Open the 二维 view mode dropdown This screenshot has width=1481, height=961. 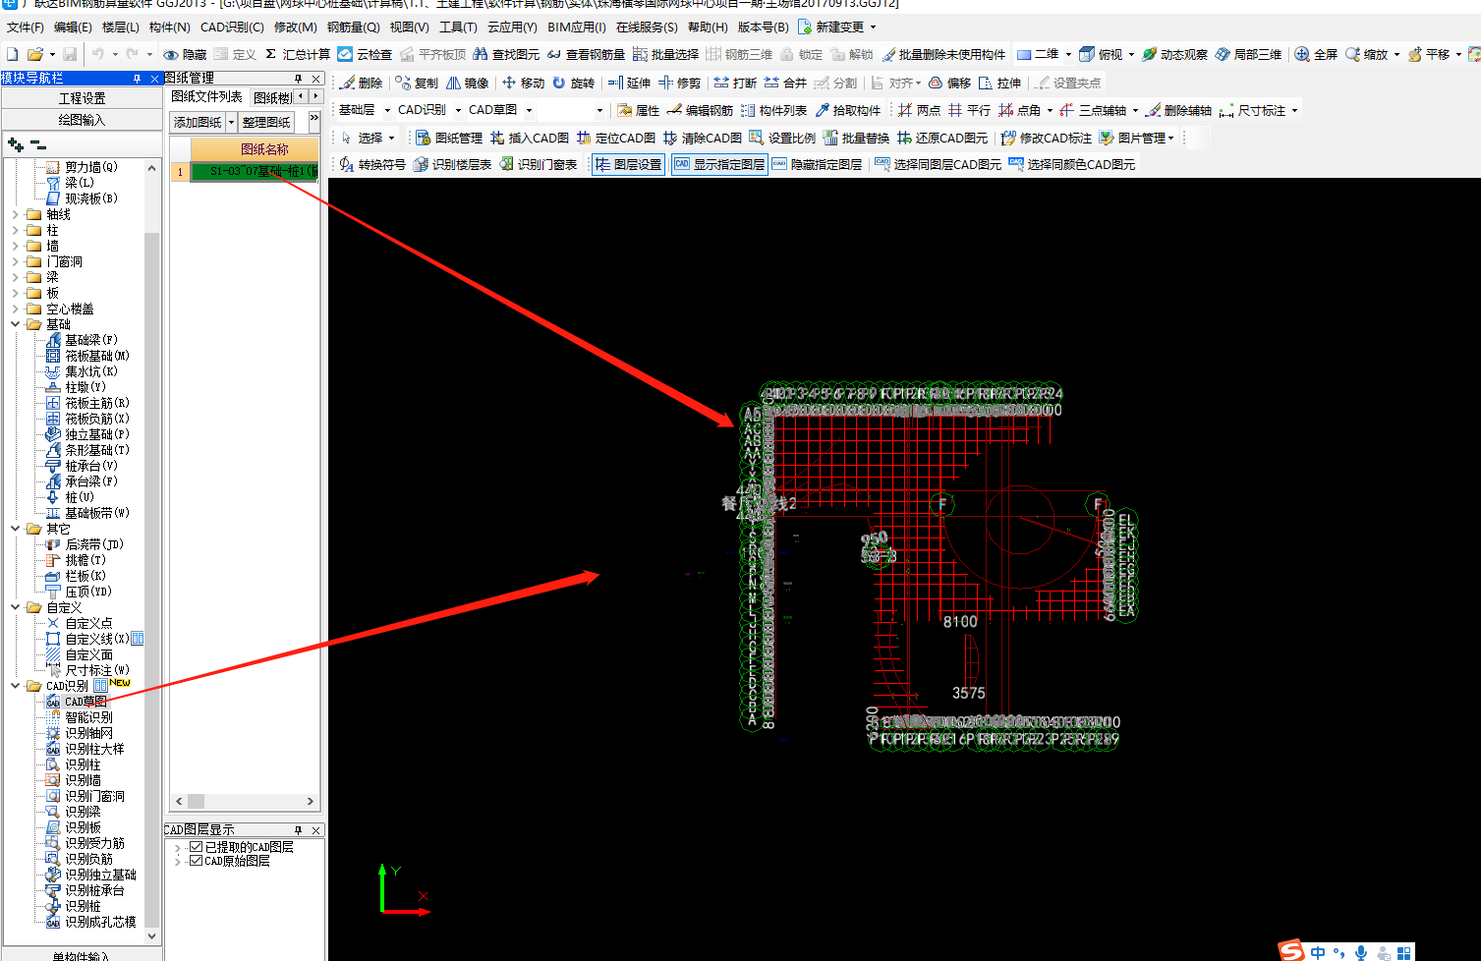click(x=1068, y=54)
